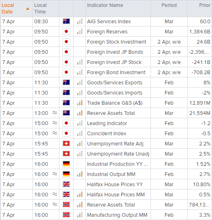Click approximate-time symbol on Halifax House Prices MM row
Screen dimensions: 212x220
coord(55,194)
